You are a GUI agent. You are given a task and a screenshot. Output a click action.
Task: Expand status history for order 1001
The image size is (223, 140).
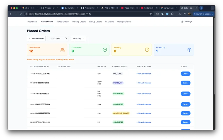(x=144, y=74)
